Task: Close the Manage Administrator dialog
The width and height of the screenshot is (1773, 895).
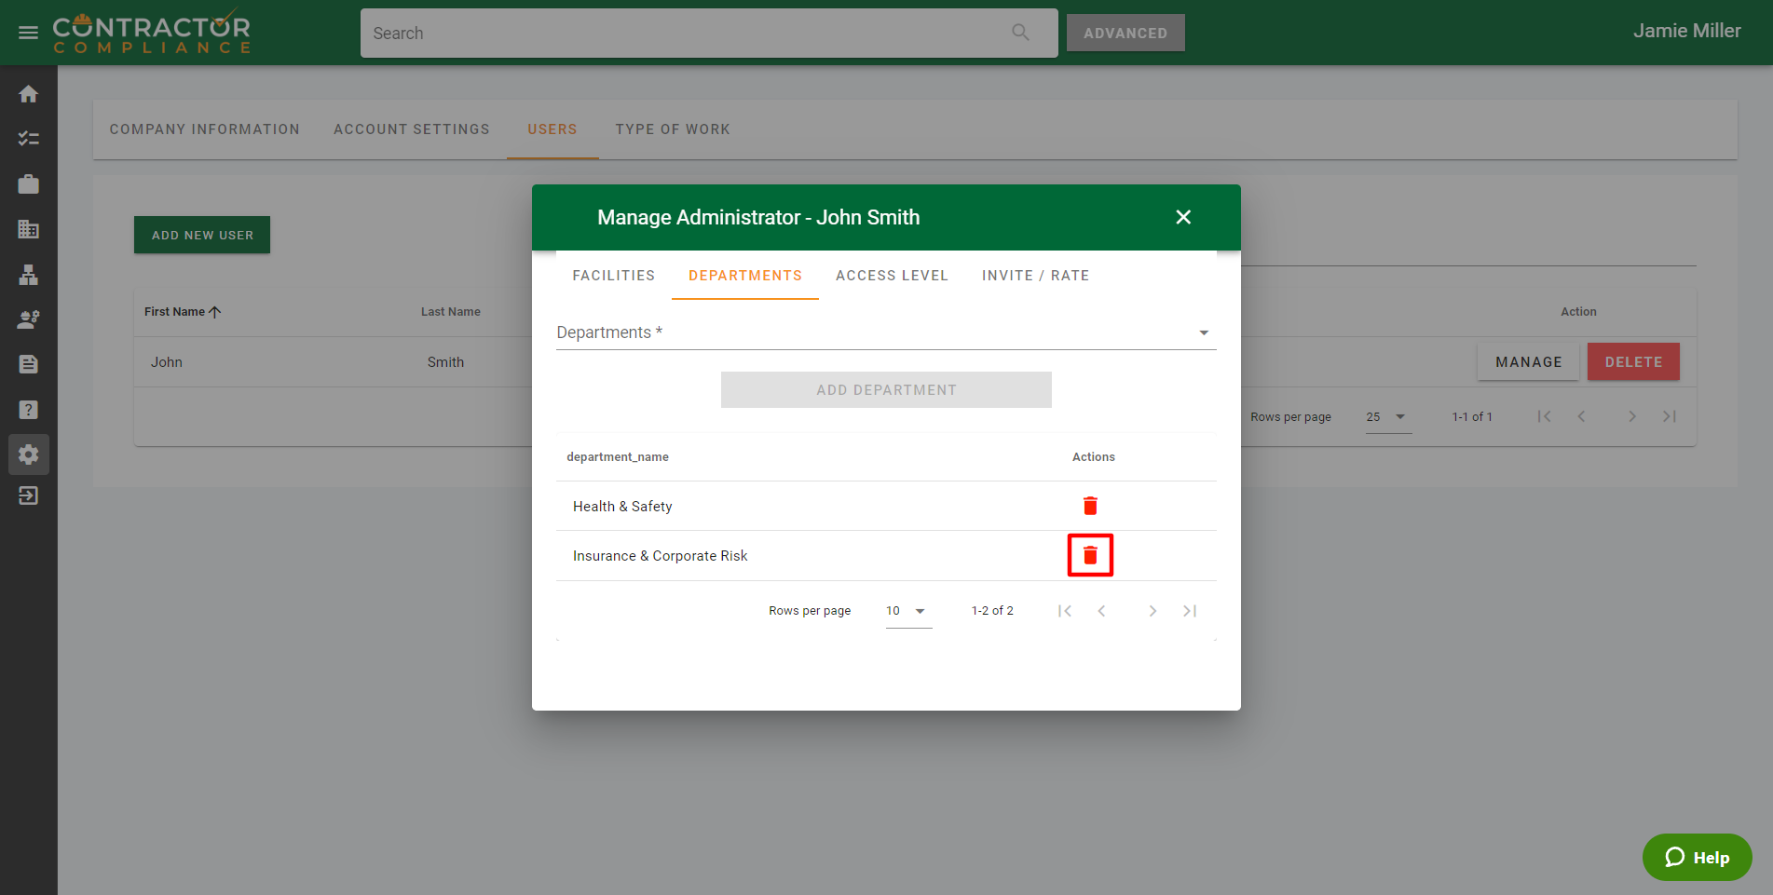Action: pos(1183,217)
